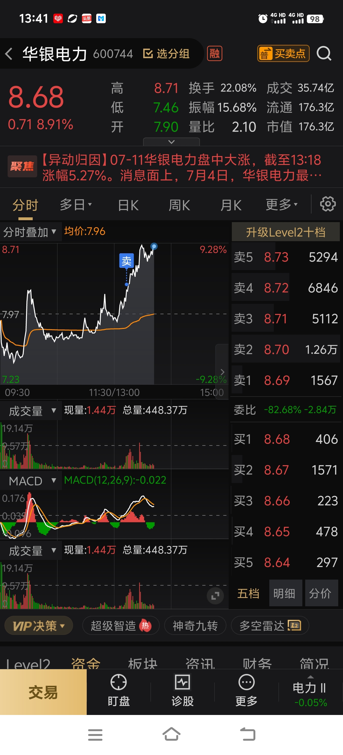Screen dimensions: 343x755
Task: Tap the 卖2 8.70 order row
Action: point(286,350)
